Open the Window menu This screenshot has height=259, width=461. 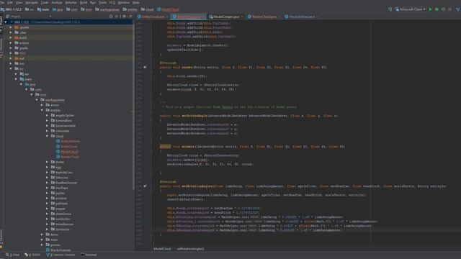pos(123,3)
